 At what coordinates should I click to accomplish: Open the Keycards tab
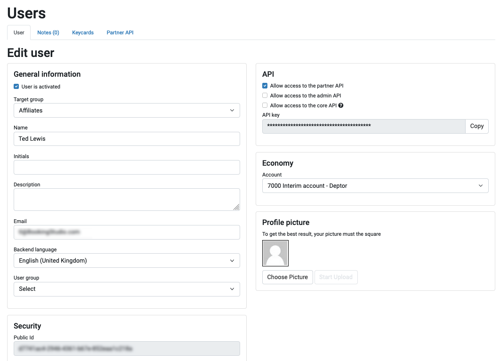[83, 32]
